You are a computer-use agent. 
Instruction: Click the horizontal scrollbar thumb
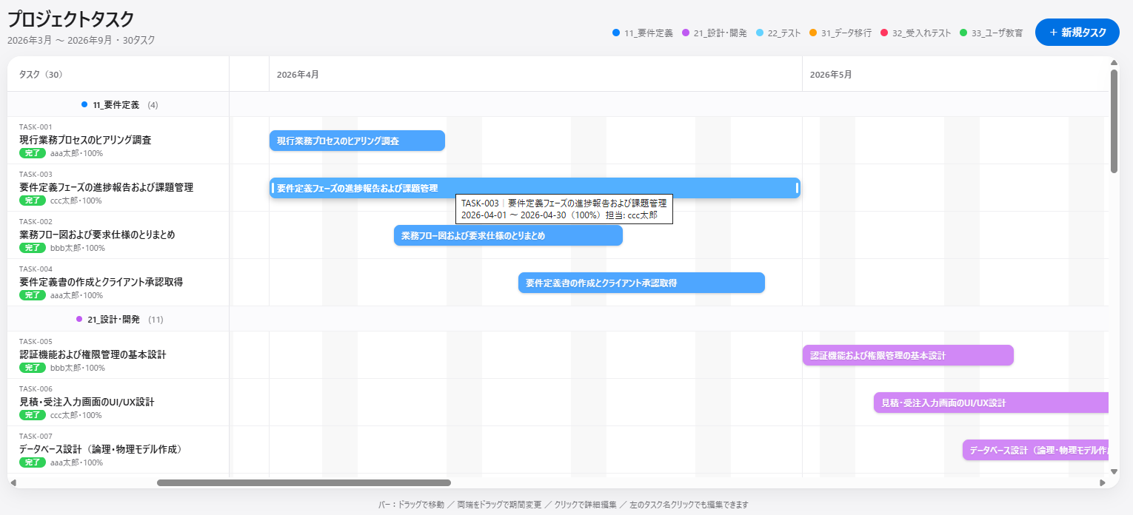(304, 482)
